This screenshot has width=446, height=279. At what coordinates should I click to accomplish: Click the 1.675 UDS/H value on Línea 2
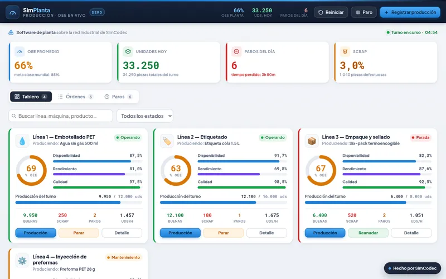click(272, 215)
